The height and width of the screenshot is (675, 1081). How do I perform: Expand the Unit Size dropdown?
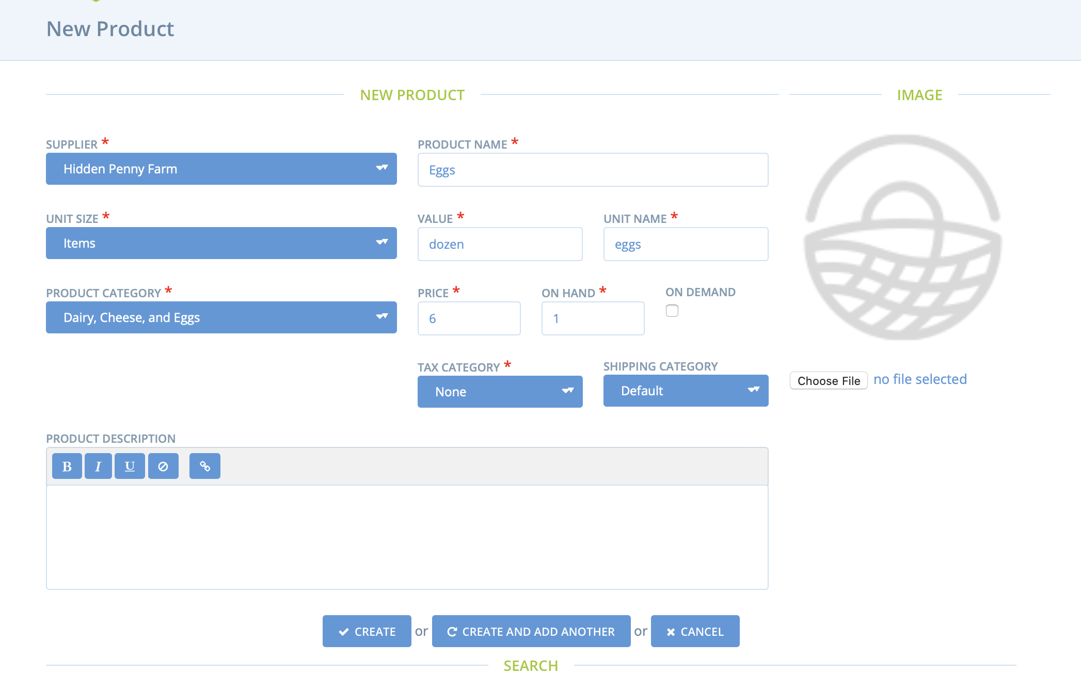pos(221,243)
